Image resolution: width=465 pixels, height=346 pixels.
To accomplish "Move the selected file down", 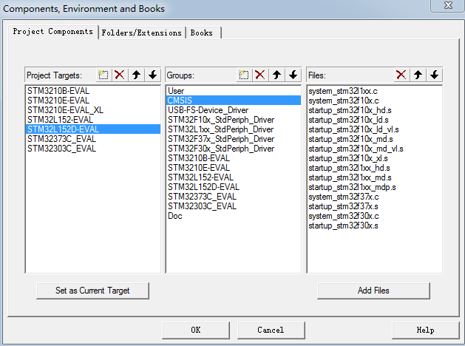I will click(x=435, y=75).
